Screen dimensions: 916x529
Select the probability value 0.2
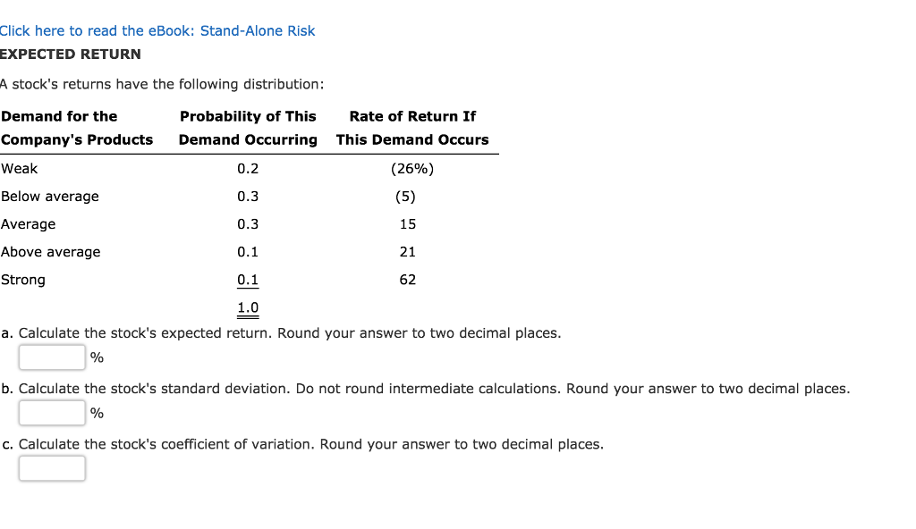click(x=247, y=168)
